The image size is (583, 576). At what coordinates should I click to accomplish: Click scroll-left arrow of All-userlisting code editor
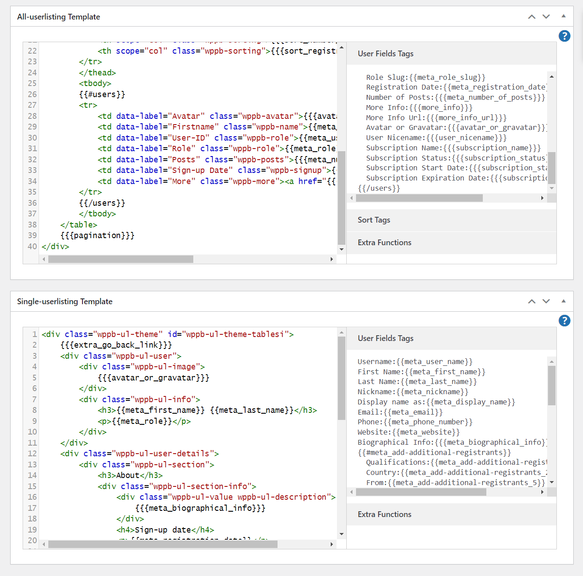pos(44,259)
